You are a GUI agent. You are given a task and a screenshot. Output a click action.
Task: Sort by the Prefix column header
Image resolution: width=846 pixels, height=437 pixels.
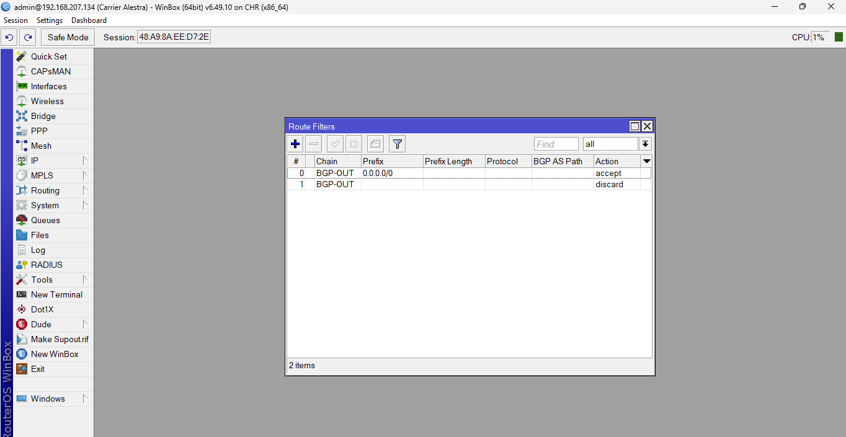[x=391, y=161]
